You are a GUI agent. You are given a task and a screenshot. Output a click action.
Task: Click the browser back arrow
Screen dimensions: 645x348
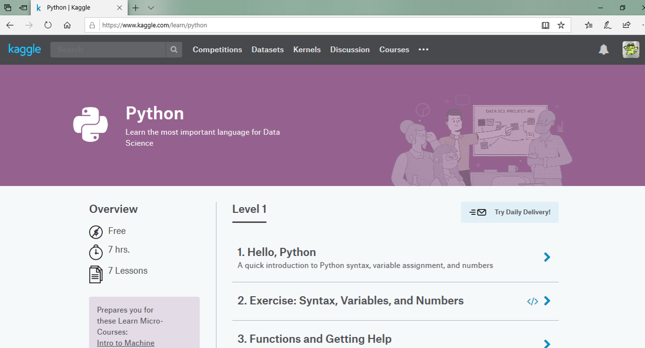(x=10, y=25)
